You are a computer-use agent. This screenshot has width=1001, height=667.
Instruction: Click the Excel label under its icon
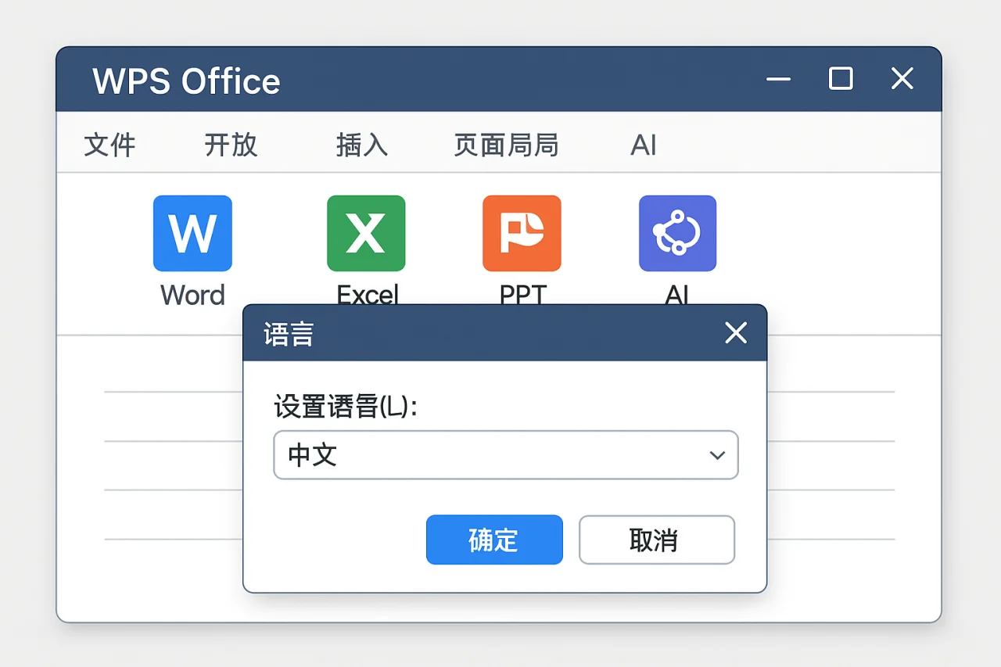[x=367, y=295]
